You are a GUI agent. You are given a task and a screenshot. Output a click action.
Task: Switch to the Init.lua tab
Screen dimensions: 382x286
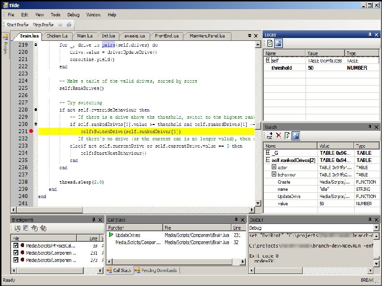tap(108, 36)
